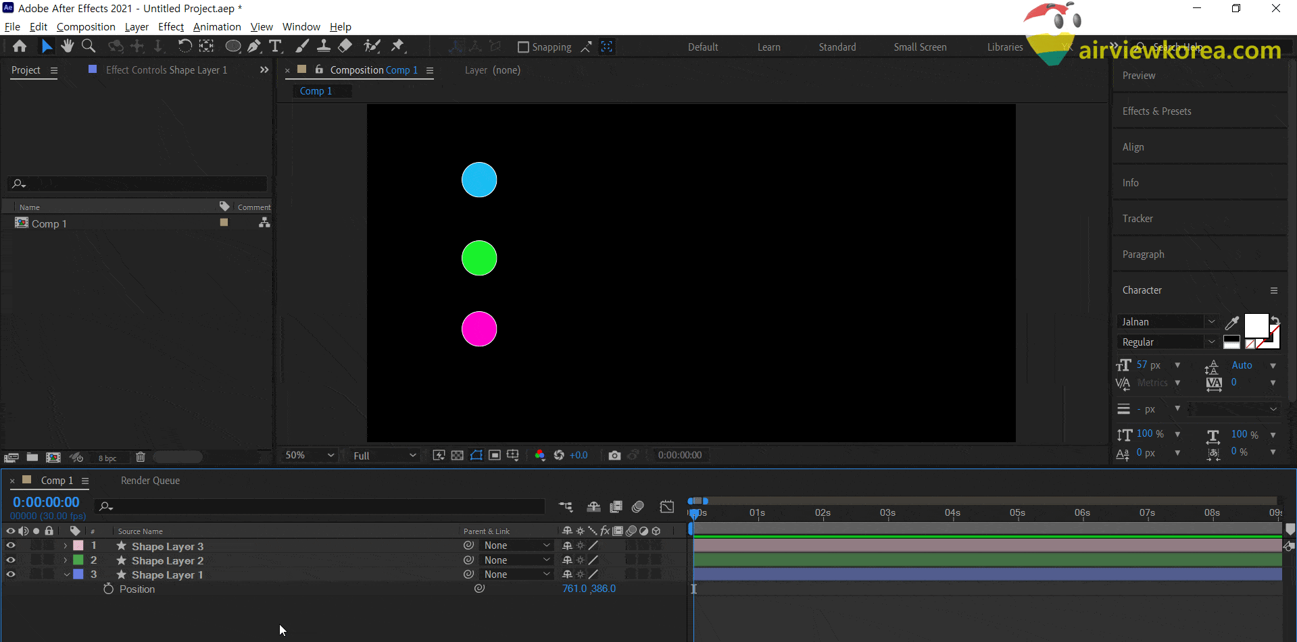Select the Eraser tool
Screen dimensions: 1297x642
tap(345, 46)
